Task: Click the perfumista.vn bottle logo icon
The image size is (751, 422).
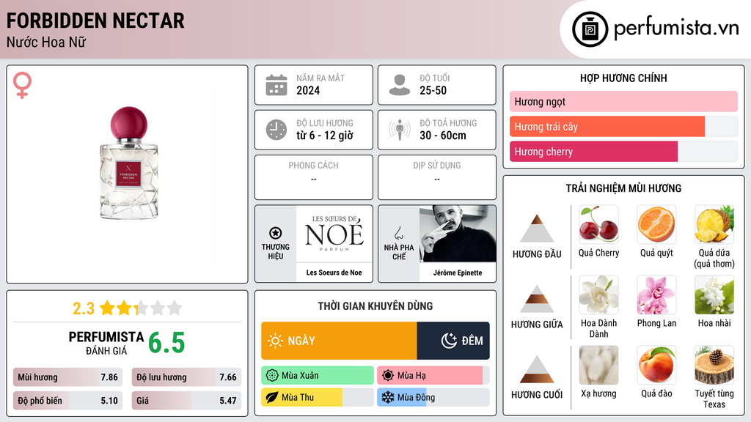Action: (590, 29)
